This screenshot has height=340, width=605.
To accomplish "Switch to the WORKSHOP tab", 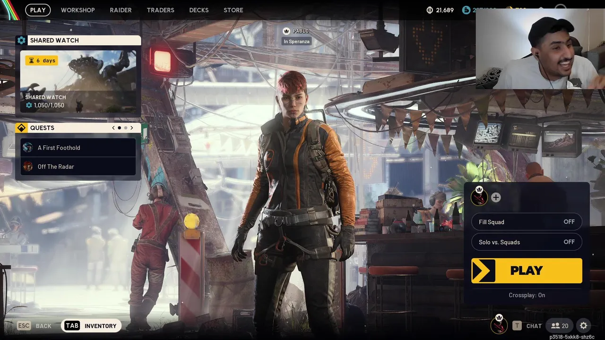I will click(x=78, y=10).
